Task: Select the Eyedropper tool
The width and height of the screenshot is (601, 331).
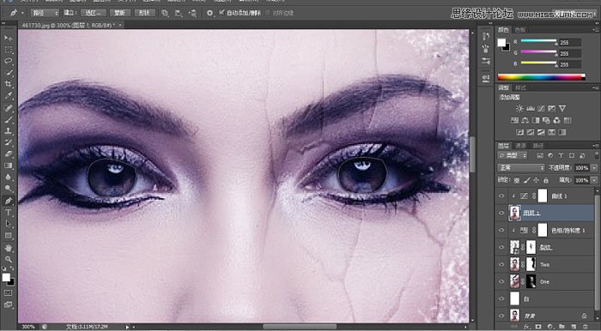Action: pyautogui.click(x=8, y=96)
